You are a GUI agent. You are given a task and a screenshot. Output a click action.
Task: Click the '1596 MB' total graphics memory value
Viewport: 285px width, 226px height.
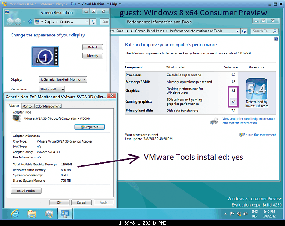pos(67,165)
